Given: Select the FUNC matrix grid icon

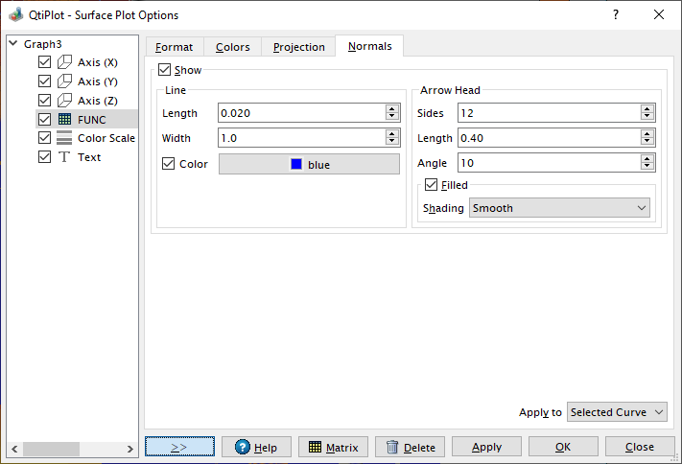Looking at the screenshot, I should 64,119.
